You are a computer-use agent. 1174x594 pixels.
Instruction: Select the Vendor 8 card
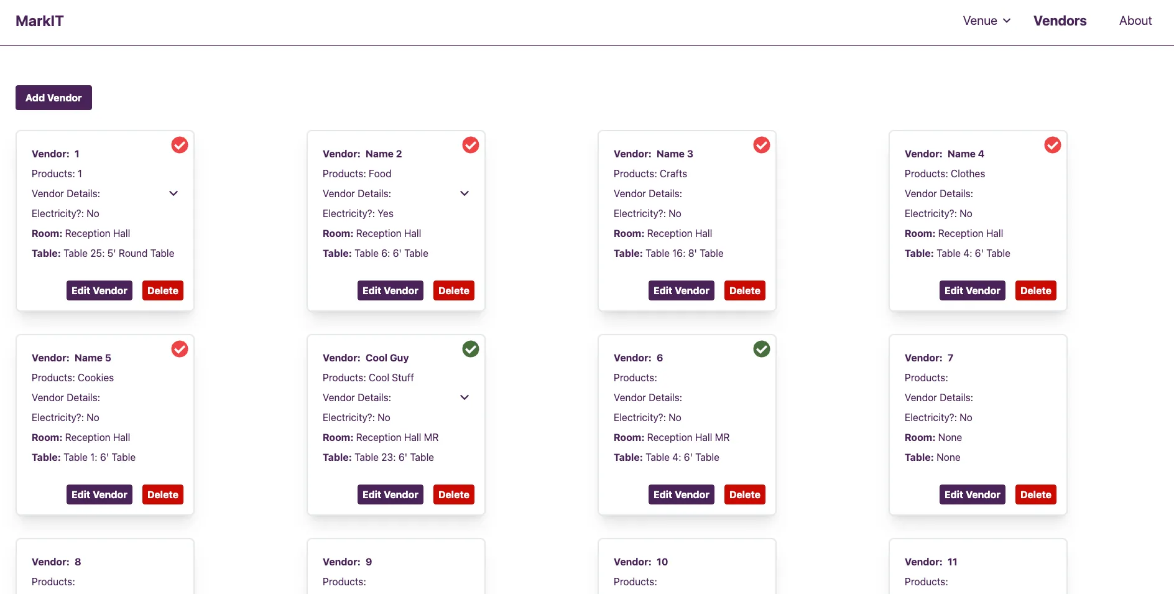[x=105, y=566]
